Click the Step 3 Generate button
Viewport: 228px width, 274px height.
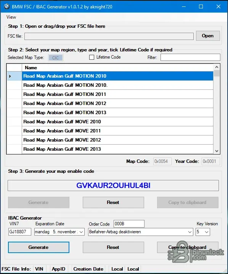tap(39, 202)
